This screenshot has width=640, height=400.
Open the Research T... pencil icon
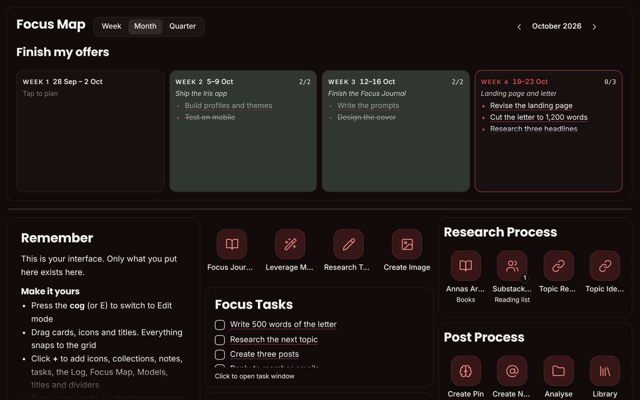pos(348,244)
